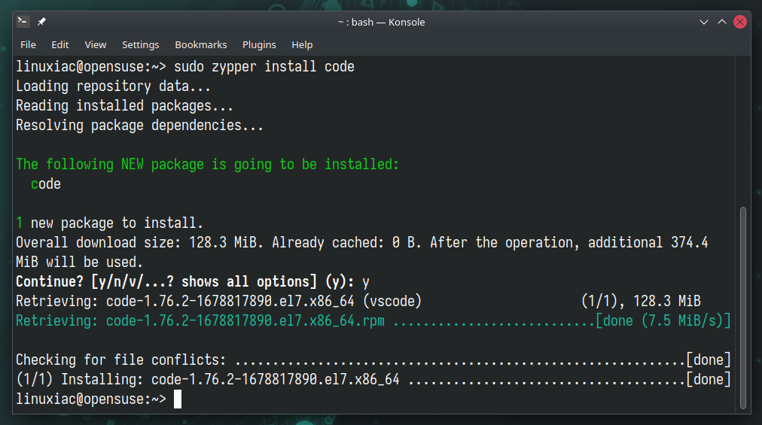
Task: Click the Konsole terminal icon in title bar
Action: pos(23,21)
